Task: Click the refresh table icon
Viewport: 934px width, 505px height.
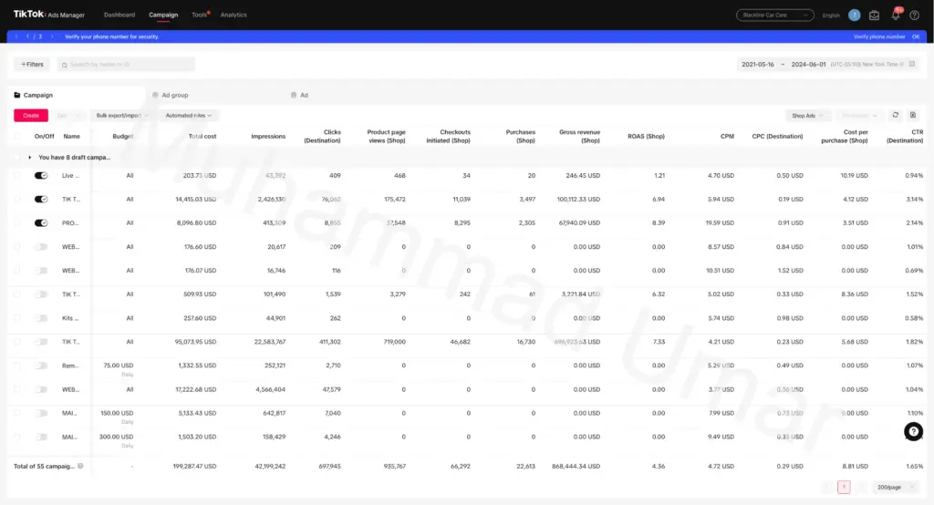Action: [896, 115]
